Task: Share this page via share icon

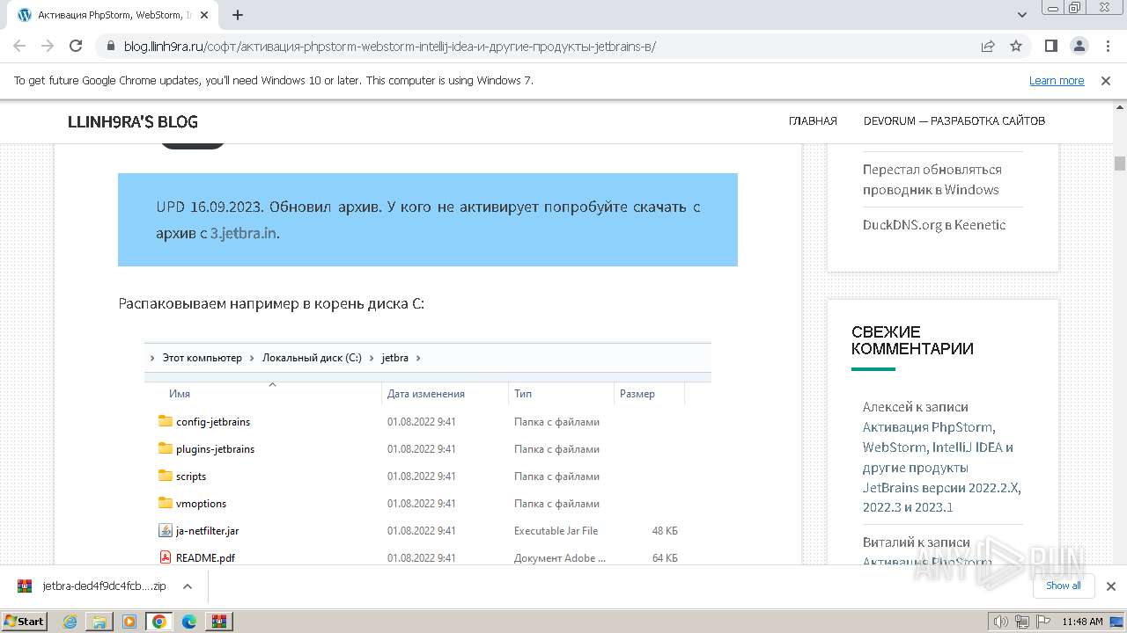Action: pyautogui.click(x=988, y=47)
